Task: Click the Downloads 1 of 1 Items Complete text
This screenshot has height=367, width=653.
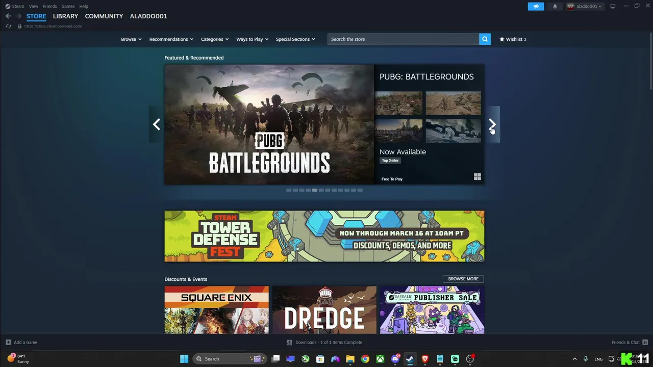Action: click(329, 343)
